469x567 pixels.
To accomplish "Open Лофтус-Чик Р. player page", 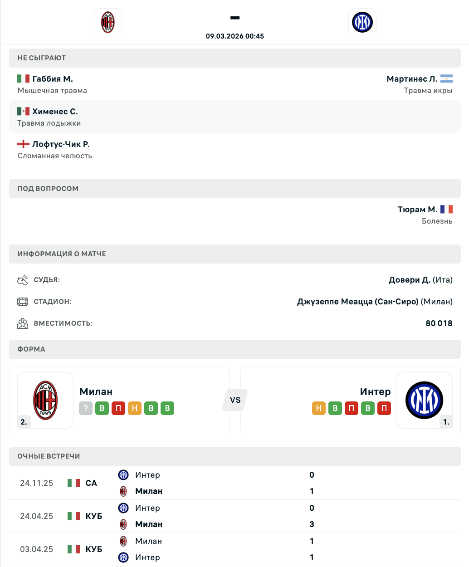I will (61, 144).
